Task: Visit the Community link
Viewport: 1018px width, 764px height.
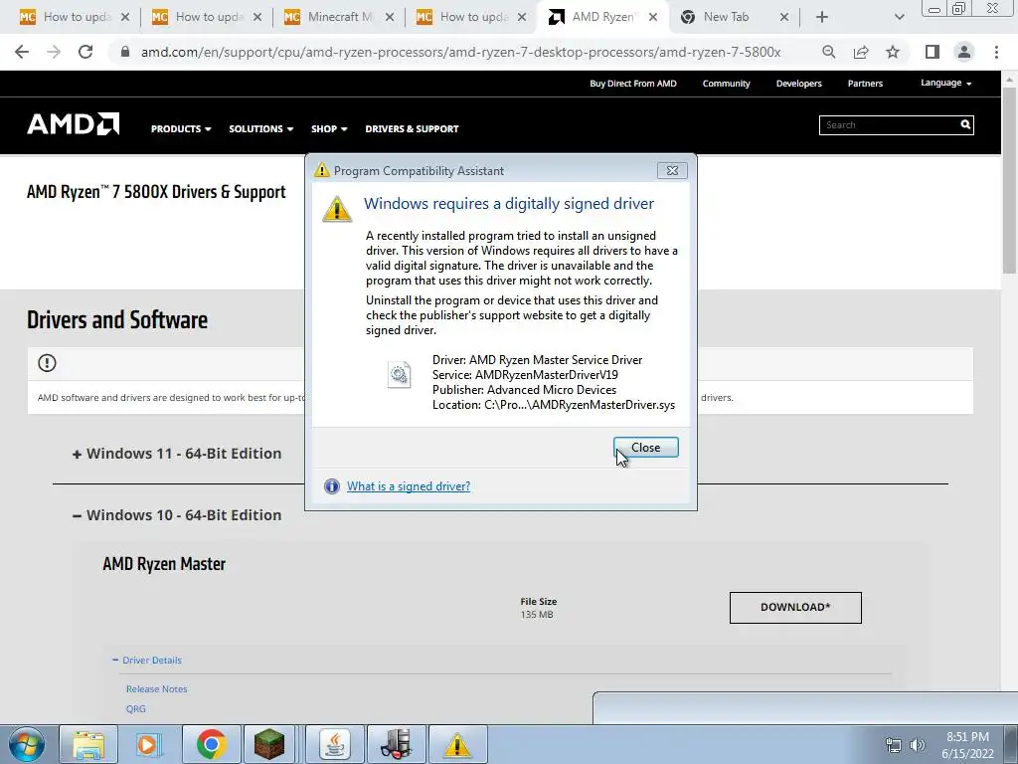Action: coord(726,84)
